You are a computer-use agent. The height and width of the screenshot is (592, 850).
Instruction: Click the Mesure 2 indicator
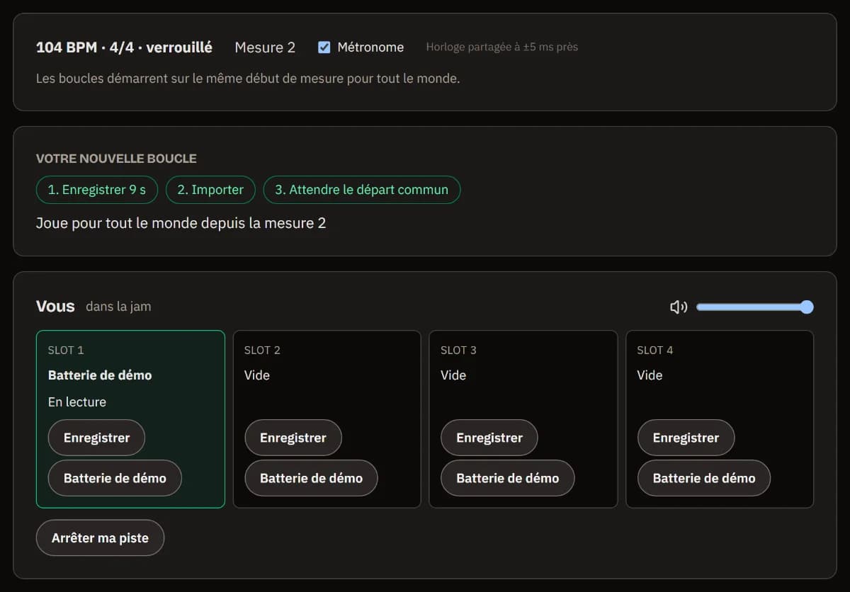(x=265, y=47)
